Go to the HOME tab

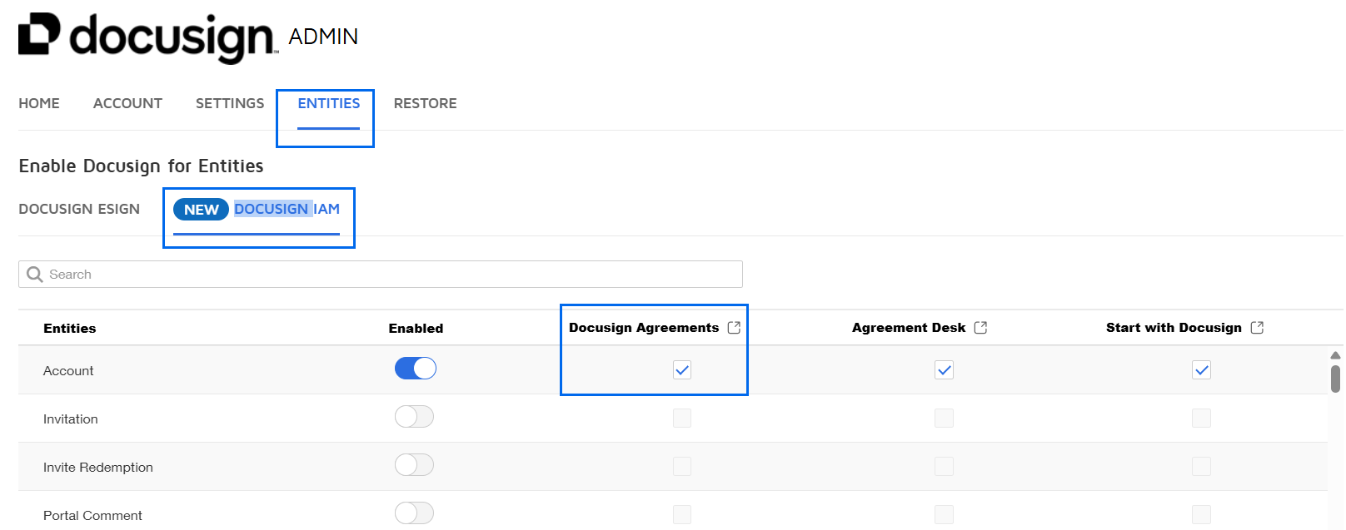[39, 103]
